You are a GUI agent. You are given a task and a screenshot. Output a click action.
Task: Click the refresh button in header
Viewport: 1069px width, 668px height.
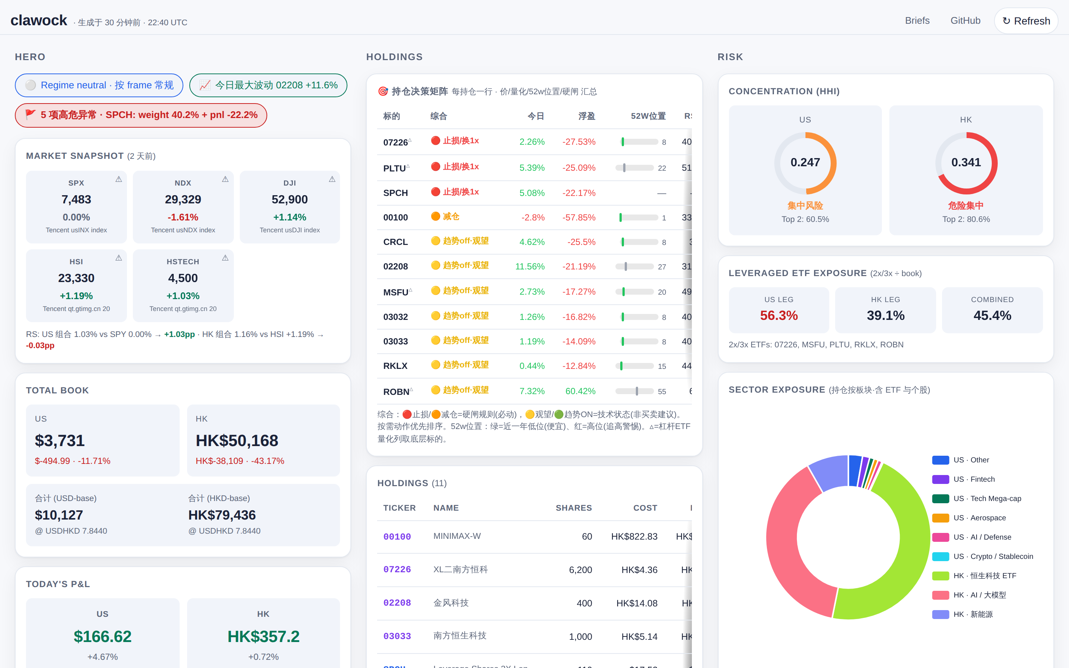[x=1026, y=21]
